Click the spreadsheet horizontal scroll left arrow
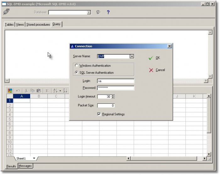This screenshot has width=220, height=175. [x=128, y=159]
